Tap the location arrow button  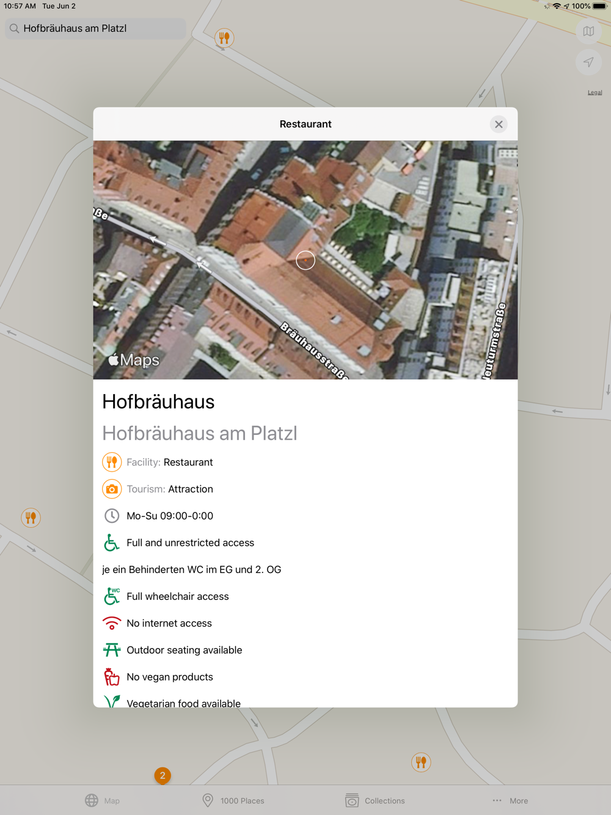pyautogui.click(x=588, y=62)
